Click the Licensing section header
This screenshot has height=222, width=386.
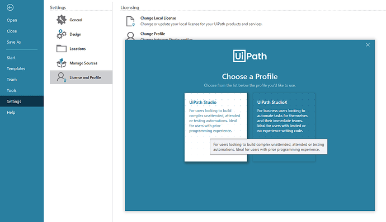130,8
